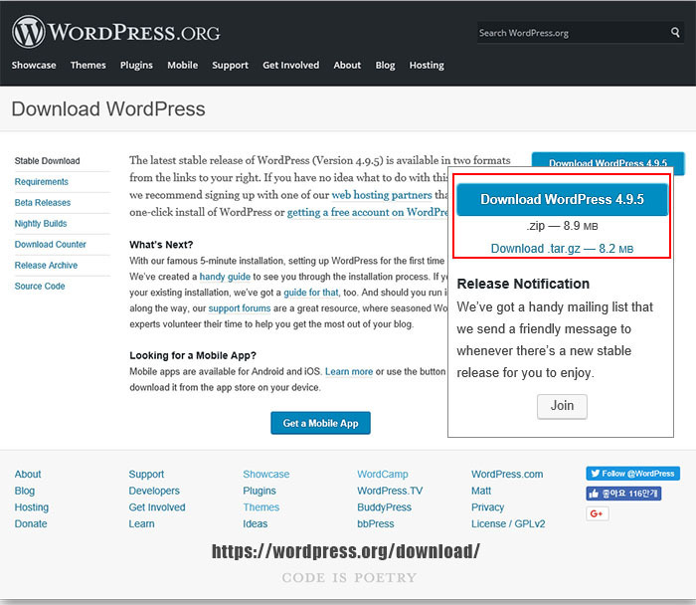Viewport: 696px width, 605px height.
Task: Open the footer Plugins link
Action: (x=260, y=491)
